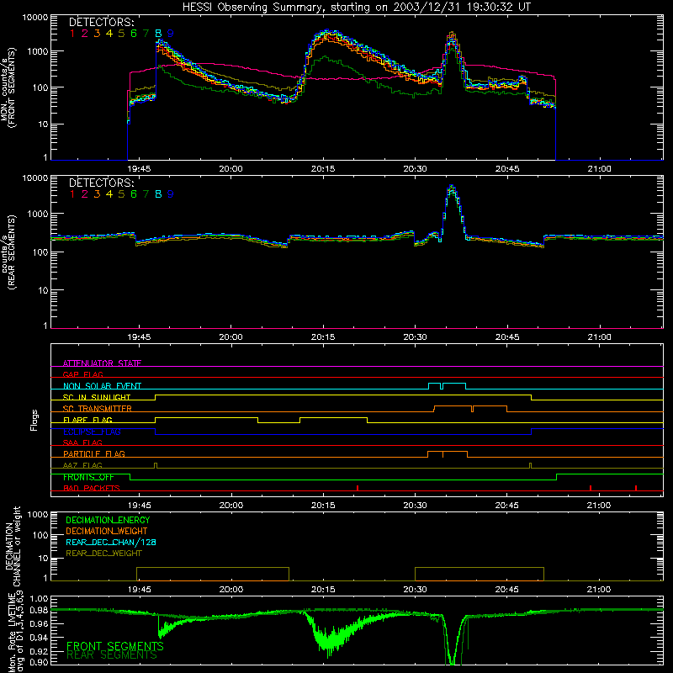Click the 21:00 time label under the rear segments plot
This screenshot has height=673, width=673.
[x=599, y=337]
